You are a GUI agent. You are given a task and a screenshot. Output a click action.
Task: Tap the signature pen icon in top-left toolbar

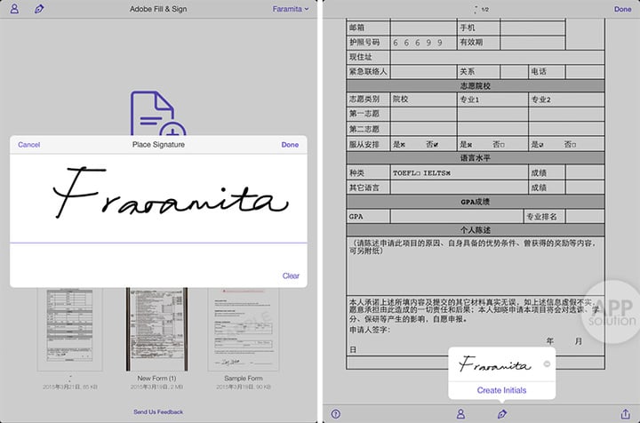click(x=38, y=9)
